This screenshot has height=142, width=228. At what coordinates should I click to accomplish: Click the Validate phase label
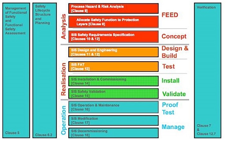click(174, 94)
